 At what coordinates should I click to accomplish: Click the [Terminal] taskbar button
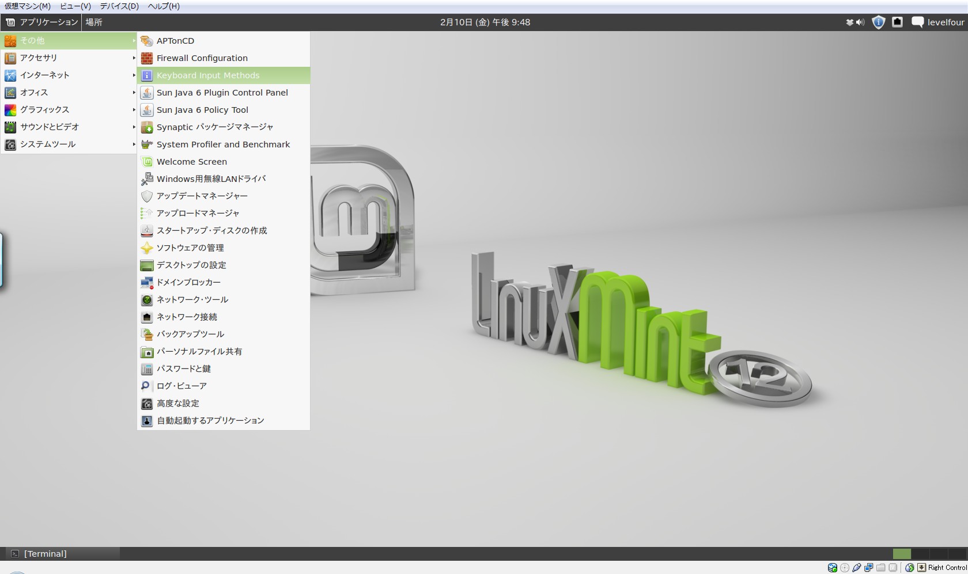[62, 554]
